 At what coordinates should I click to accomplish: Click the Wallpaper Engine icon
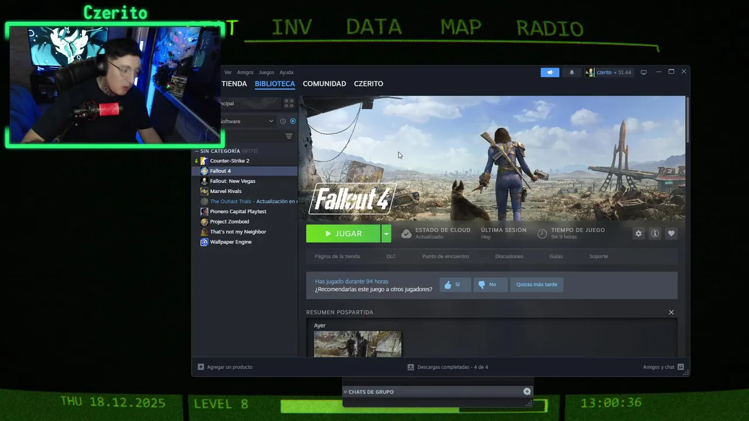(204, 242)
